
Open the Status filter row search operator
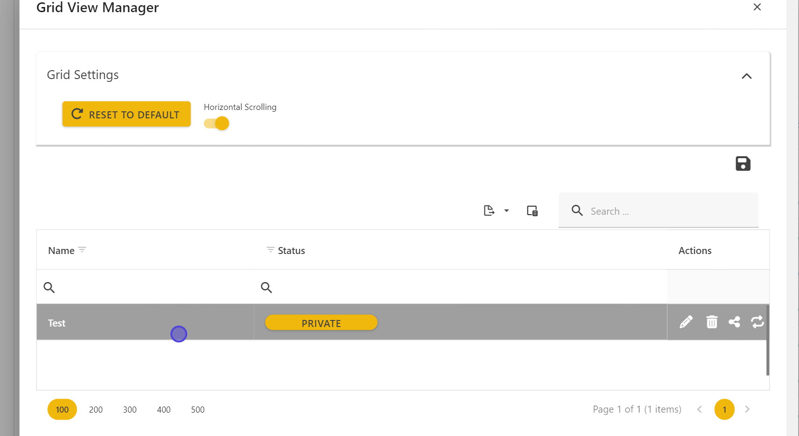(266, 287)
